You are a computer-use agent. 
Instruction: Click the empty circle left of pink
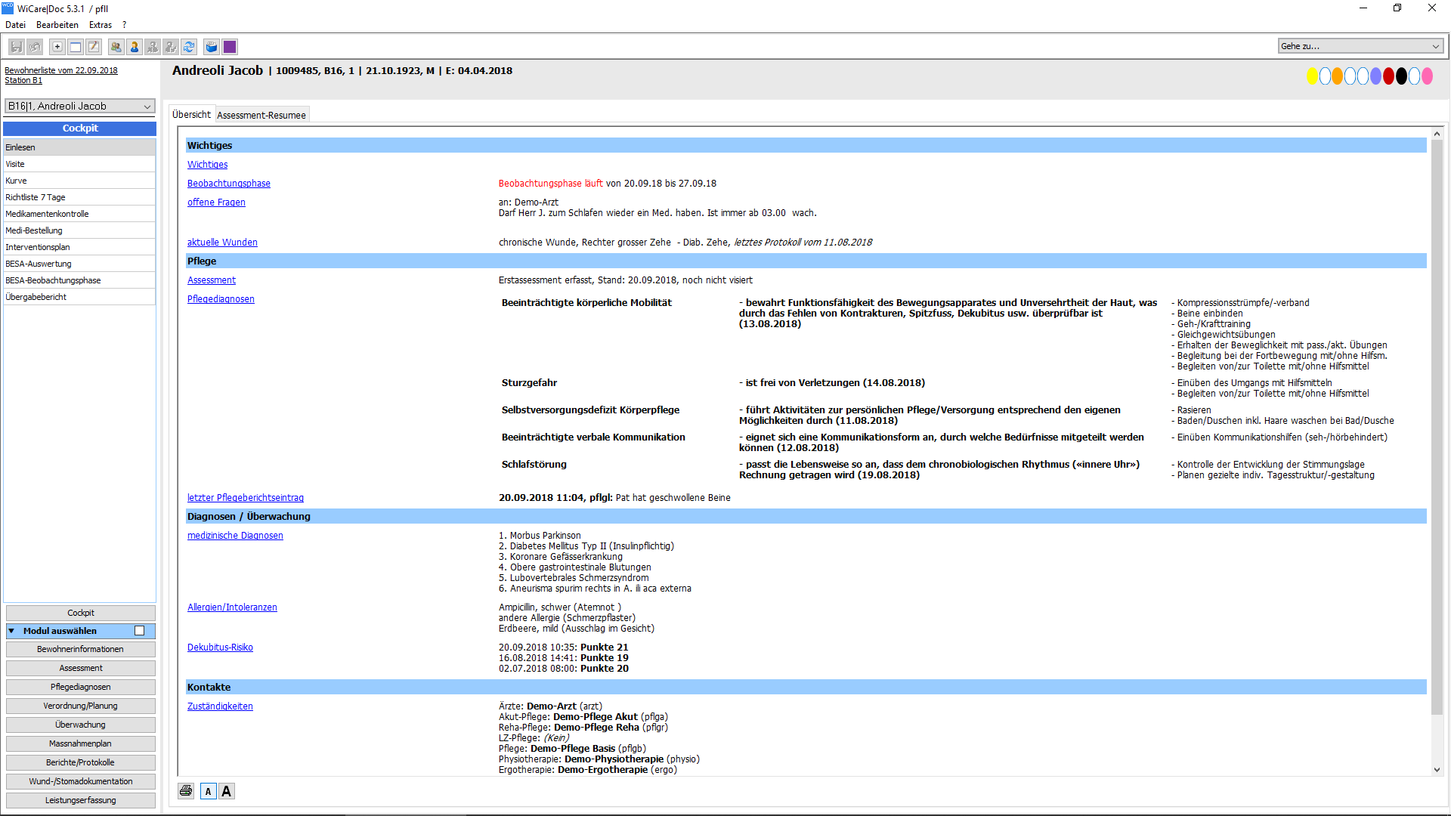1415,76
